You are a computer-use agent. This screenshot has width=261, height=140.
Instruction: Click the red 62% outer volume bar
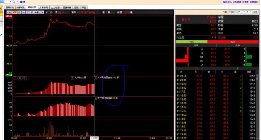click(233, 42)
